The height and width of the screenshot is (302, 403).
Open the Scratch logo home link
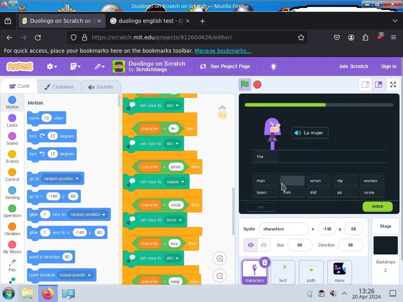[x=20, y=66]
